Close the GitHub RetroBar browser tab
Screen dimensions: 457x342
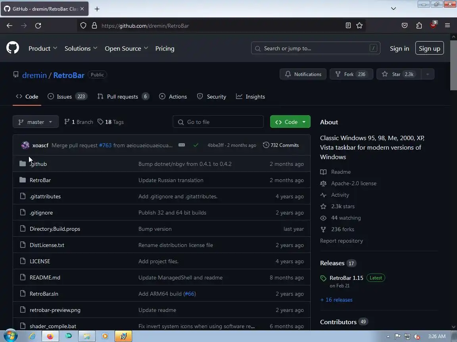tap(82, 9)
